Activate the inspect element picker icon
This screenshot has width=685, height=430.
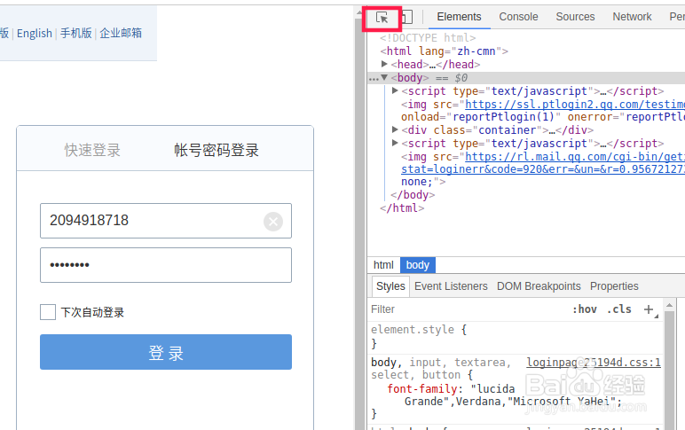pyautogui.click(x=382, y=18)
